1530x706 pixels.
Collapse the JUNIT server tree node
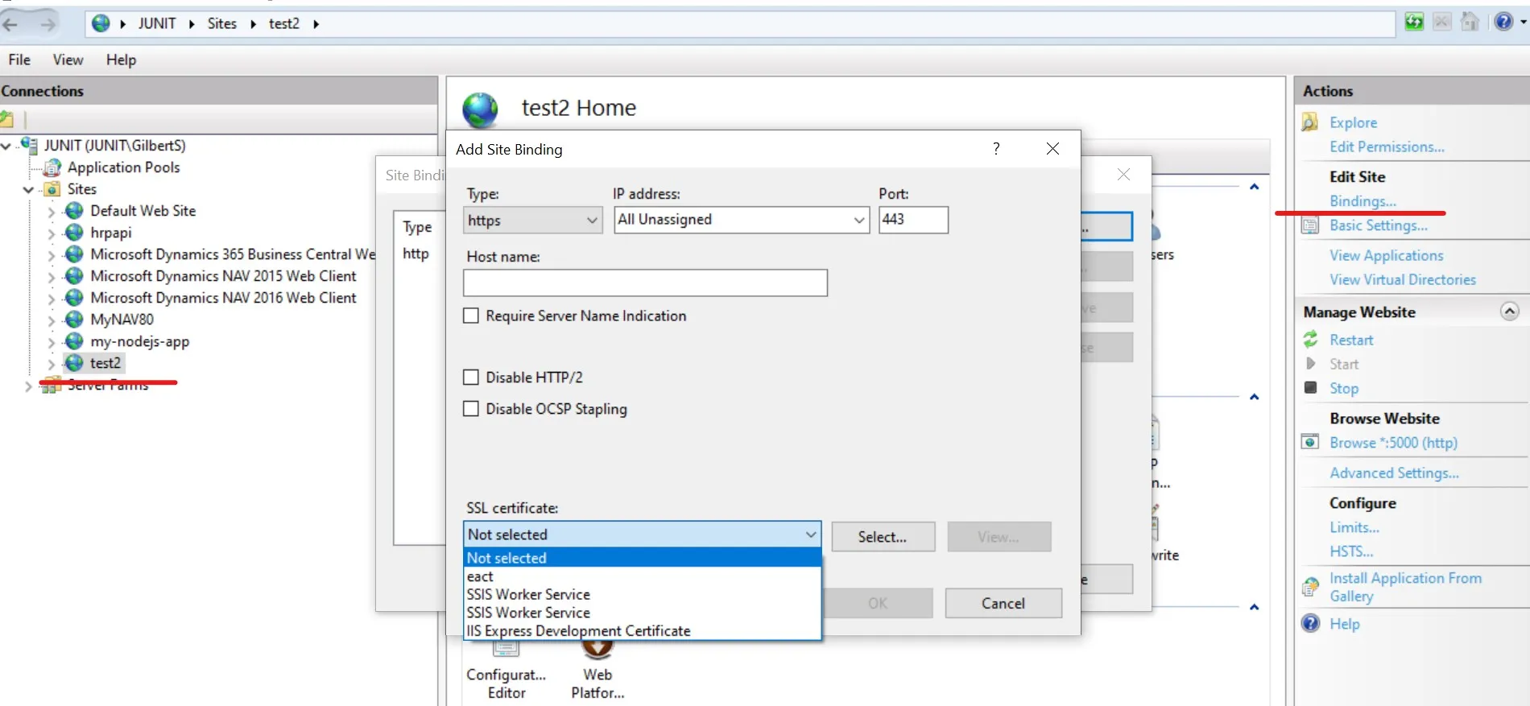pos(6,146)
